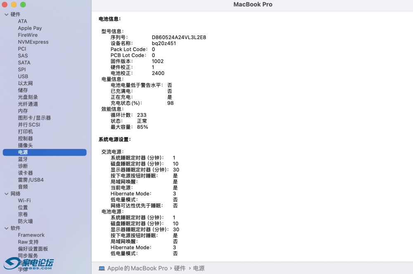
Task: Select 图形卡/显示器 in the sidebar
Action: pyautogui.click(x=34, y=118)
